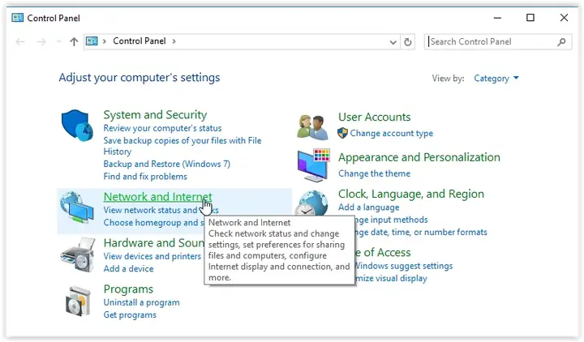Maximize the Control Panel window

[530, 18]
